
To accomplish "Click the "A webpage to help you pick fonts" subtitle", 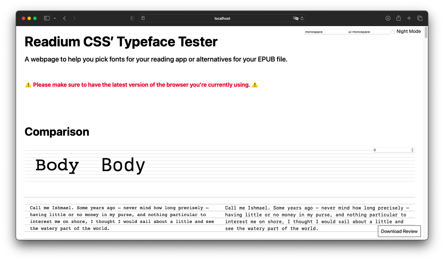I will click(x=156, y=59).
